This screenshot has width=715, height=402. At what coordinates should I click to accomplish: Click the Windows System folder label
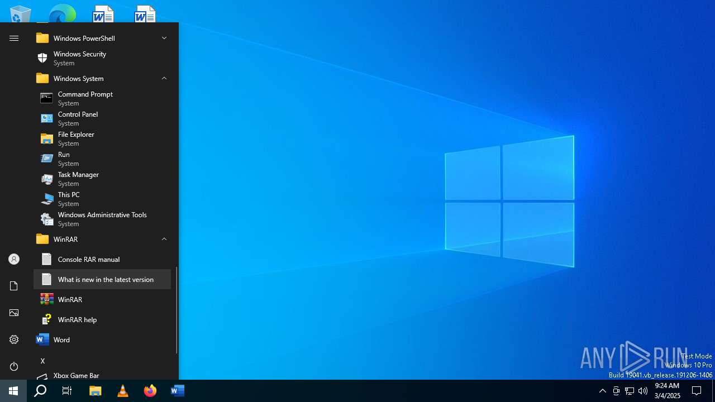pos(78,78)
